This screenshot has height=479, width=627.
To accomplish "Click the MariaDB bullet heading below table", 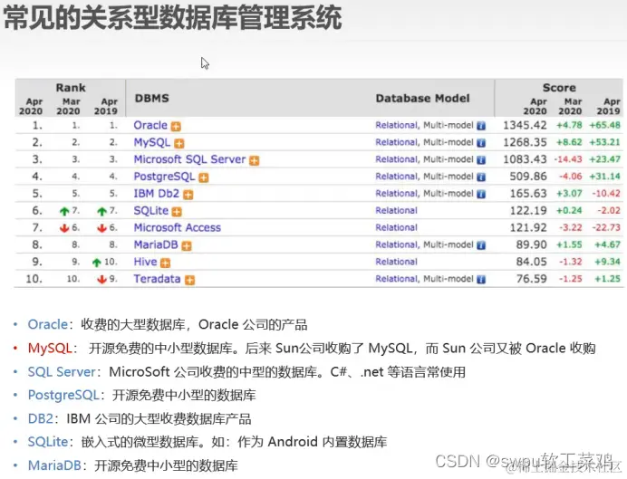I will pos(54,465).
